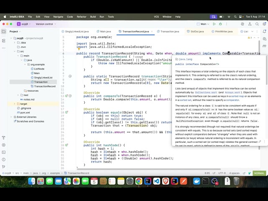Open the Notifications bell tool window
The image size is (268, 201).
(264, 31)
